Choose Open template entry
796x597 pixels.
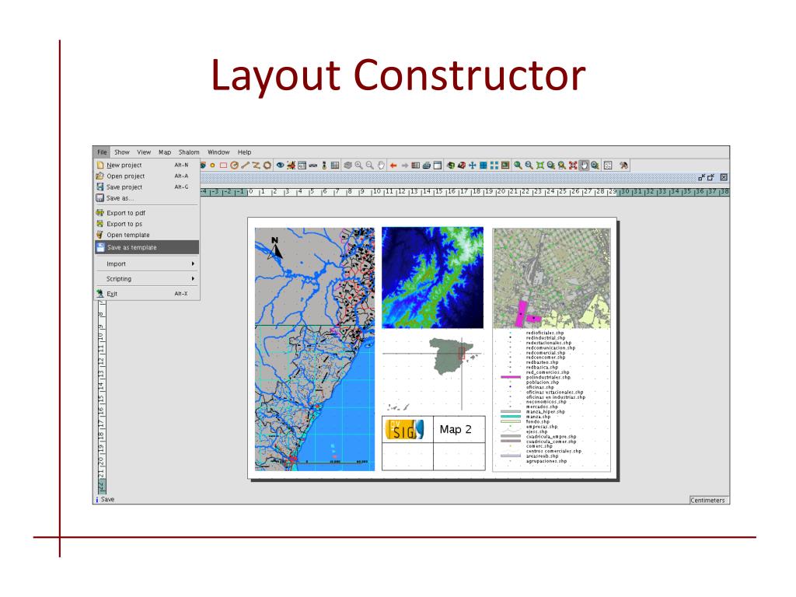pos(147,235)
